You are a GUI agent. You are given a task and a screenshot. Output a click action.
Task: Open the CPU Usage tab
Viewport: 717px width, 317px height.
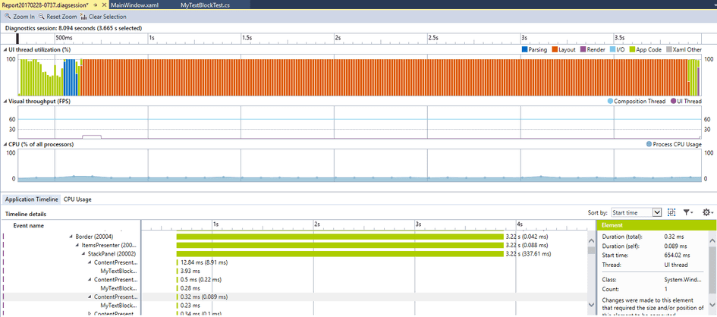(x=77, y=199)
